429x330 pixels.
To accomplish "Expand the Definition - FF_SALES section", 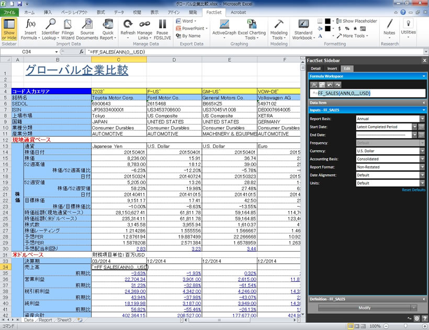I will tap(424, 299).
